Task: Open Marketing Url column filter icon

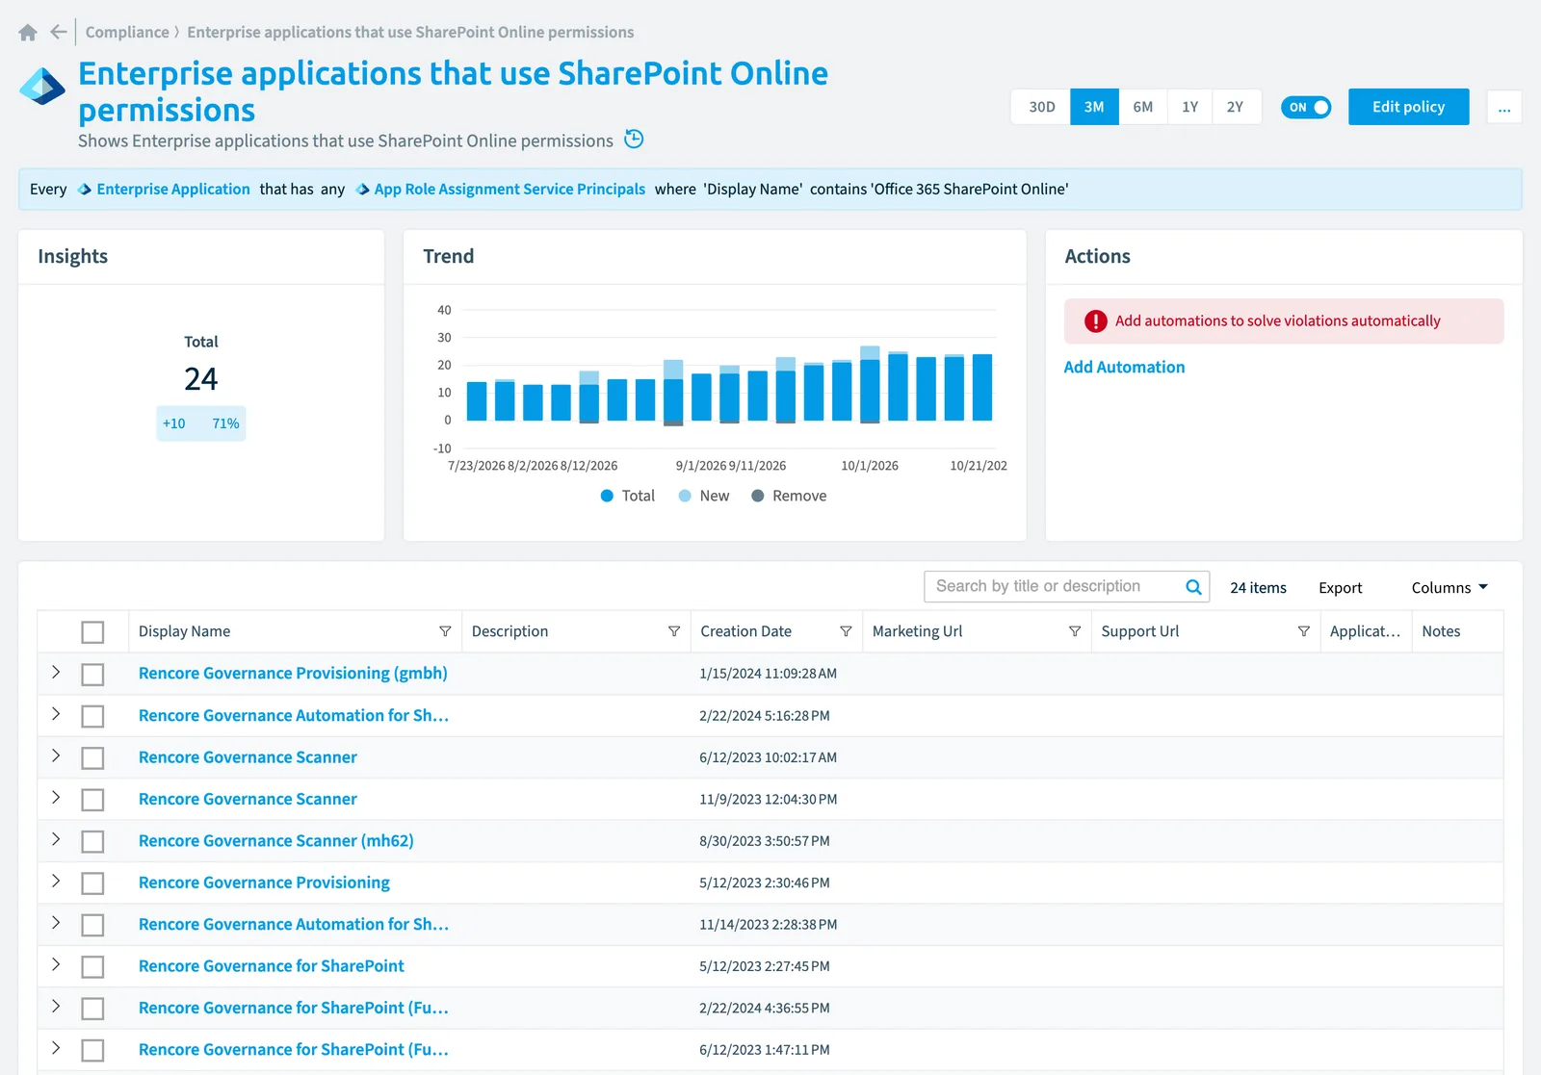Action: 1075,631
